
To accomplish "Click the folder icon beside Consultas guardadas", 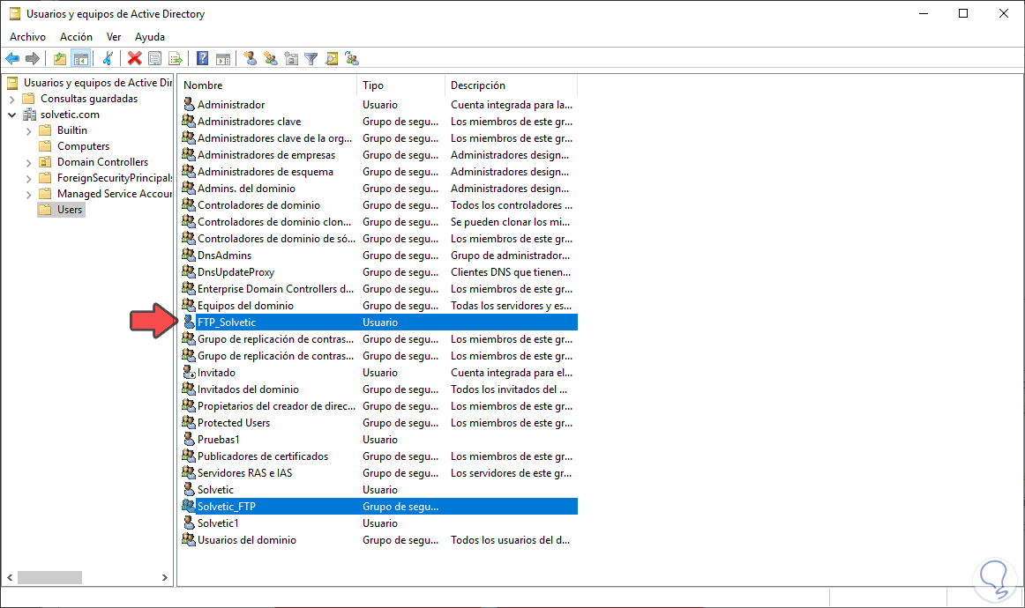I will [x=29, y=99].
